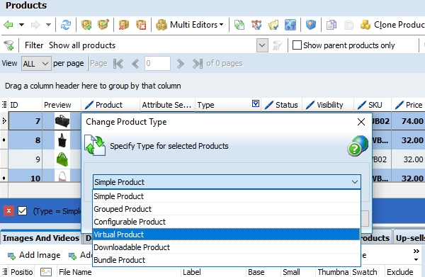The height and width of the screenshot is (277, 425).
Task: Click the ID column header
Action: [x=25, y=105]
